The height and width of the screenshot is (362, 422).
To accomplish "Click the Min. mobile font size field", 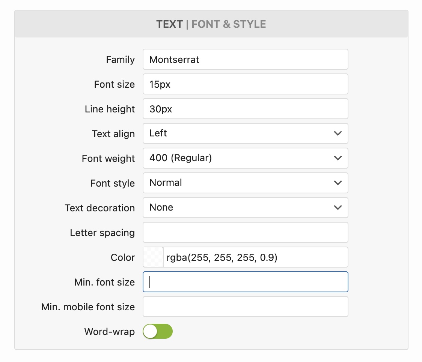I will point(245,307).
